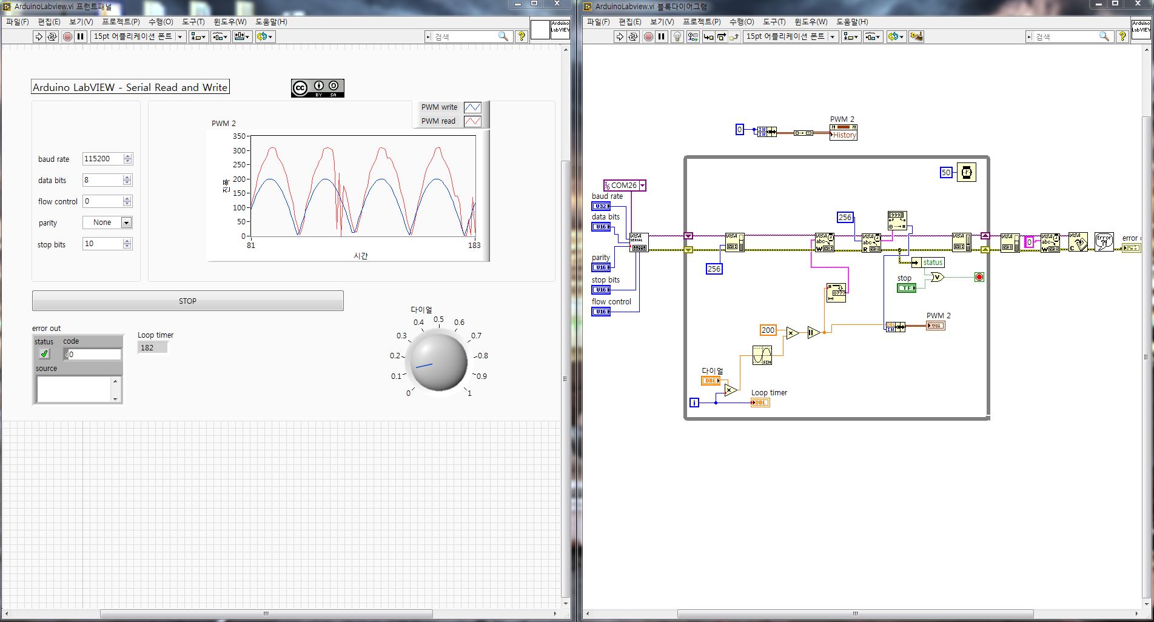Select the Format Into String node

coord(836,293)
